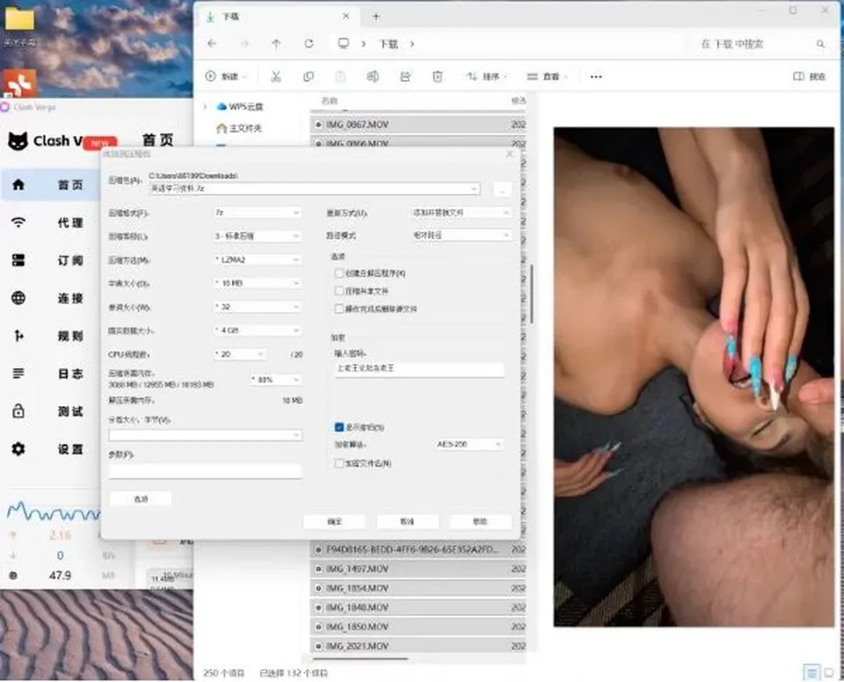Viewport: 844px width, 682px height.
Task: Click the Copy icon in Explorer toolbar
Action: point(309,76)
